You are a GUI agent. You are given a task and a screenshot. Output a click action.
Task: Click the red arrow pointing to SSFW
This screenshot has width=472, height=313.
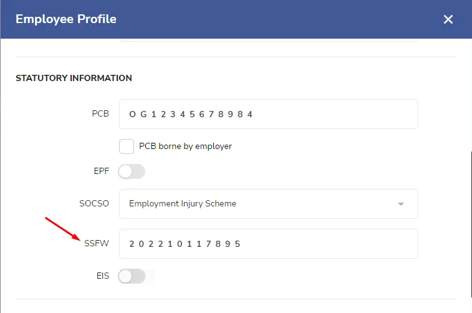tap(62, 229)
